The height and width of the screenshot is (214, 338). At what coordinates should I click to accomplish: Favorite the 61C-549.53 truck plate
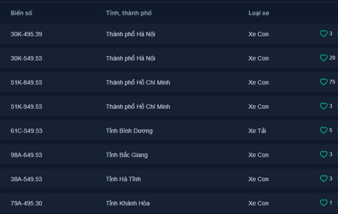[324, 130]
